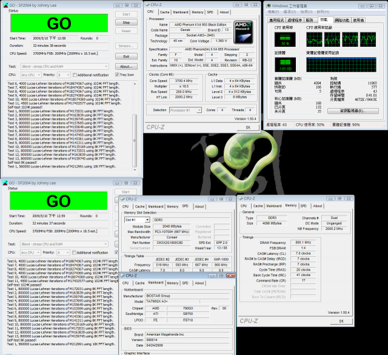Open the 處理程序 tab in Task Manager

tap(294, 20)
